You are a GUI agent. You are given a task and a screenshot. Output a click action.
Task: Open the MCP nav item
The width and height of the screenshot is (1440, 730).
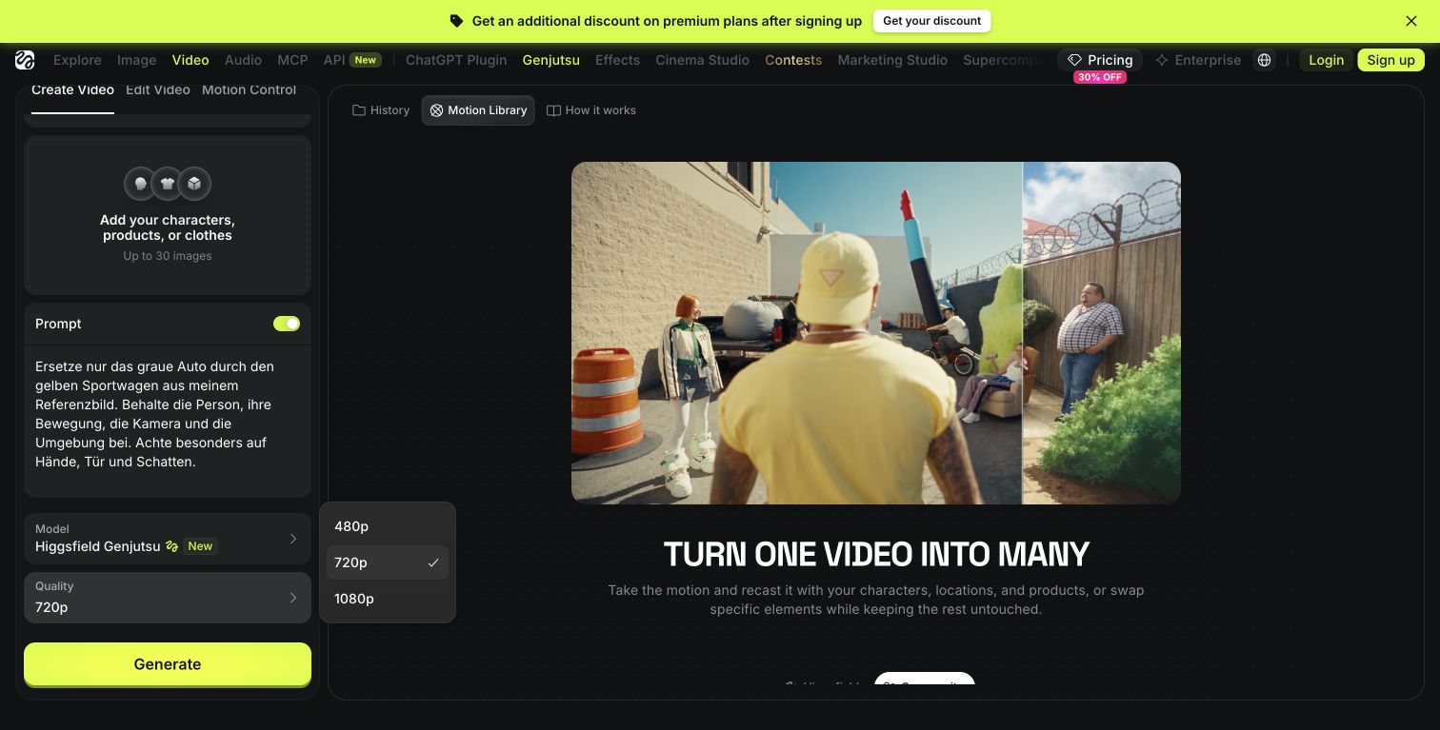point(292,60)
